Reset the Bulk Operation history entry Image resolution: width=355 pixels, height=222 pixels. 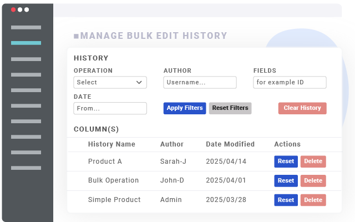(x=286, y=181)
